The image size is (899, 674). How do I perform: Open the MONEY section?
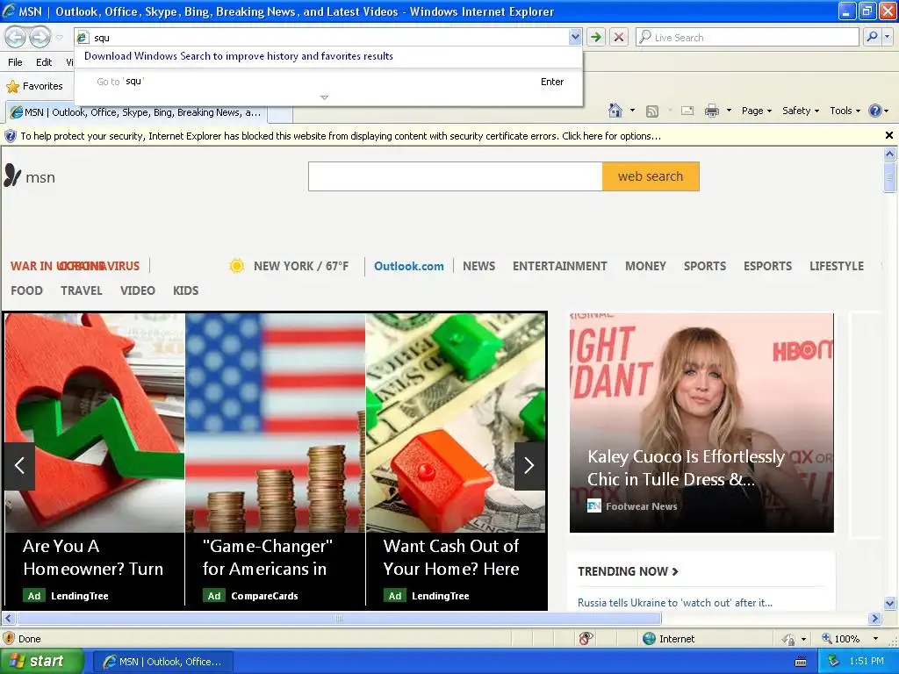(645, 266)
